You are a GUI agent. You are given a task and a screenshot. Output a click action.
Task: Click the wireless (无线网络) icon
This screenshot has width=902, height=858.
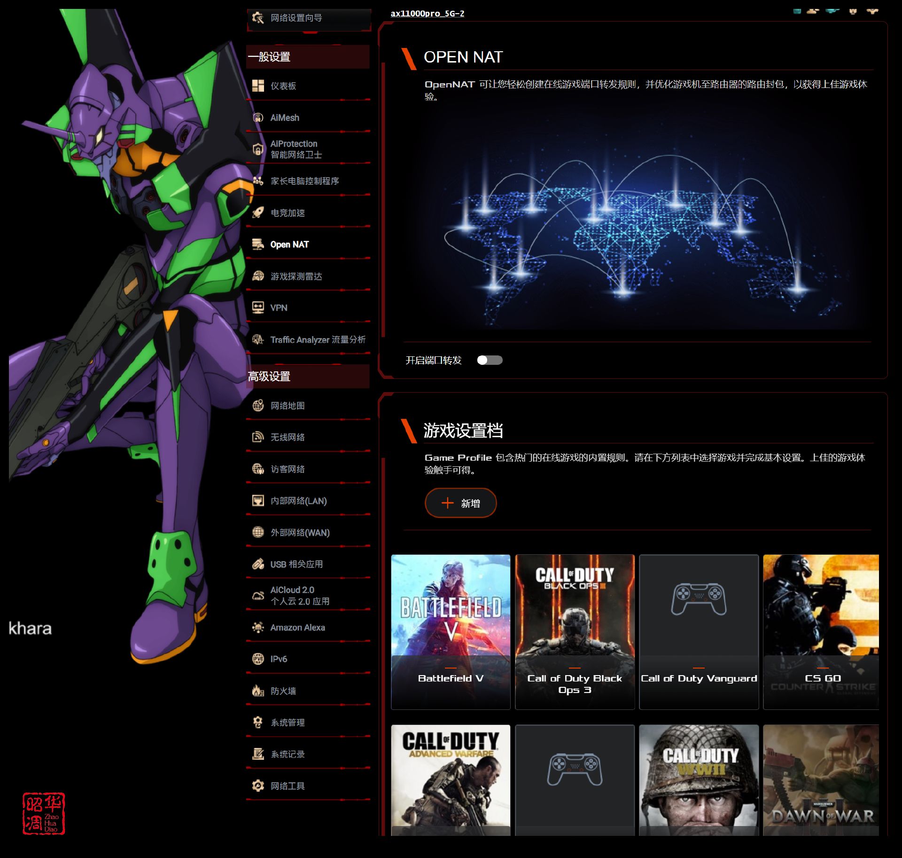click(258, 437)
